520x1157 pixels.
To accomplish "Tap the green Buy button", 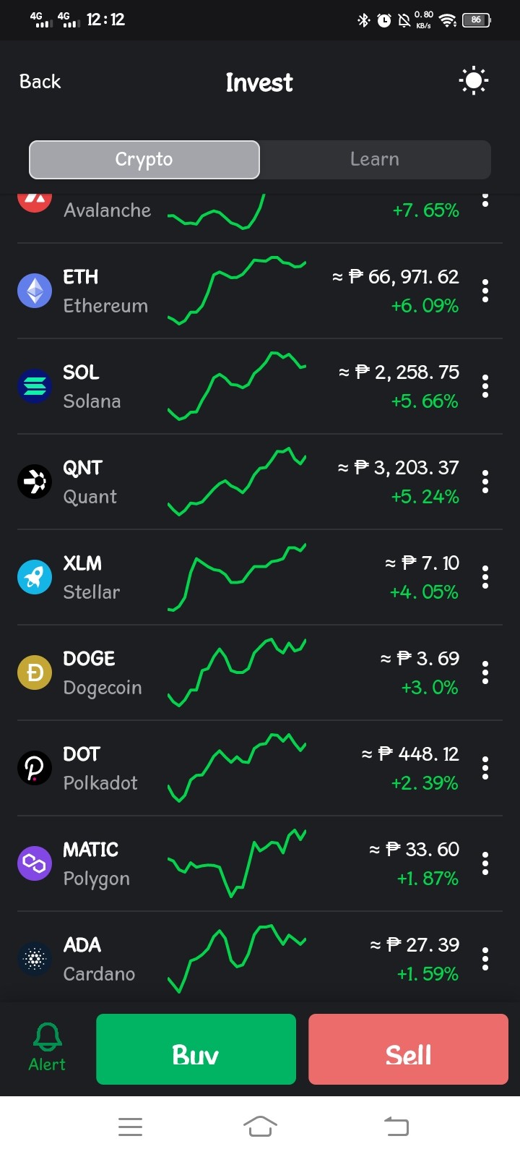I will (196, 1049).
